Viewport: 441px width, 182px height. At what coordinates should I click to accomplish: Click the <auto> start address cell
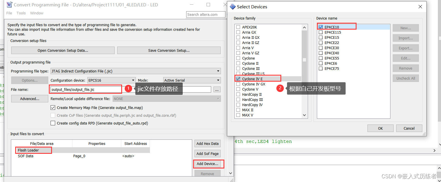click(128, 156)
